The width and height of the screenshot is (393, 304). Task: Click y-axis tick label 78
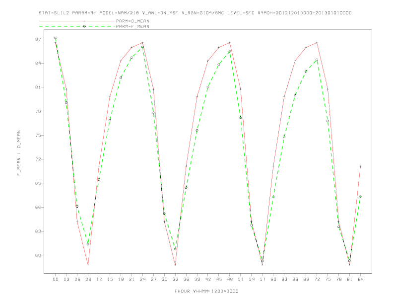pyautogui.click(x=38, y=111)
